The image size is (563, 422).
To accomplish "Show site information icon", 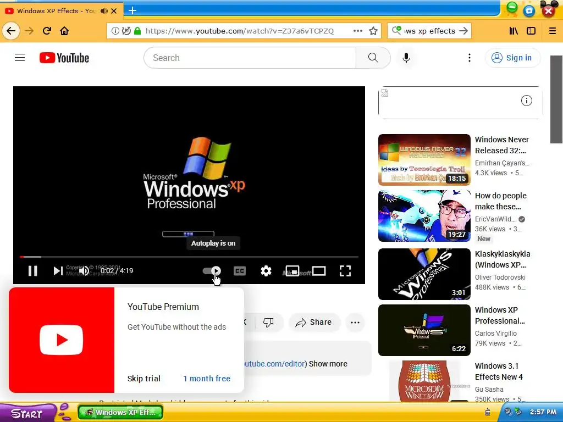I will click(115, 31).
